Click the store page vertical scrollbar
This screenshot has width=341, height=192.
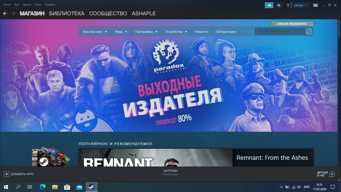coord(339,28)
